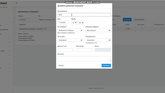Click the blue Добавить button on the page
This screenshot has height=93, width=165.
[127, 20]
